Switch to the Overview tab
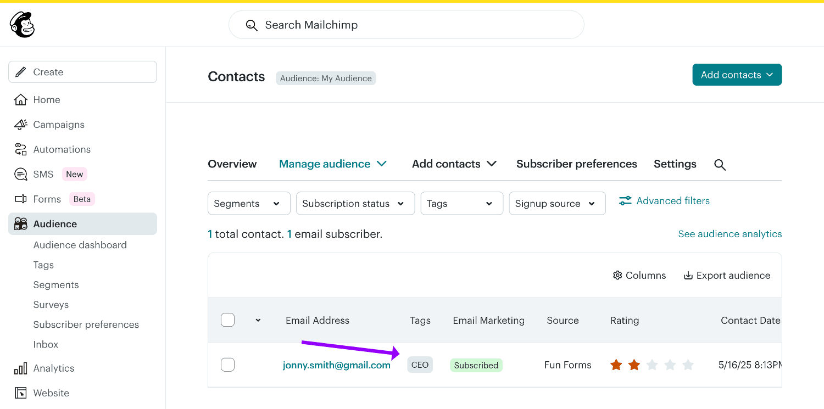This screenshot has width=824, height=409. pos(232,164)
